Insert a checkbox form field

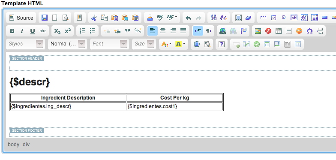(273, 18)
